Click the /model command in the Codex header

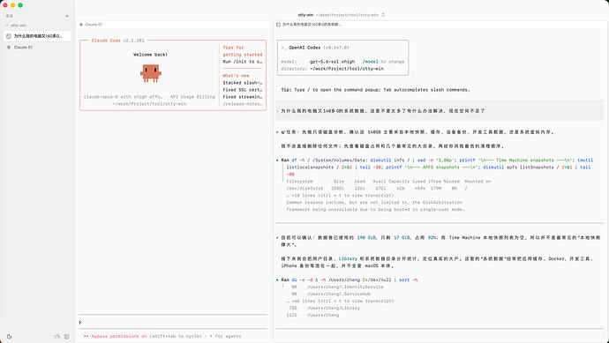pos(370,62)
